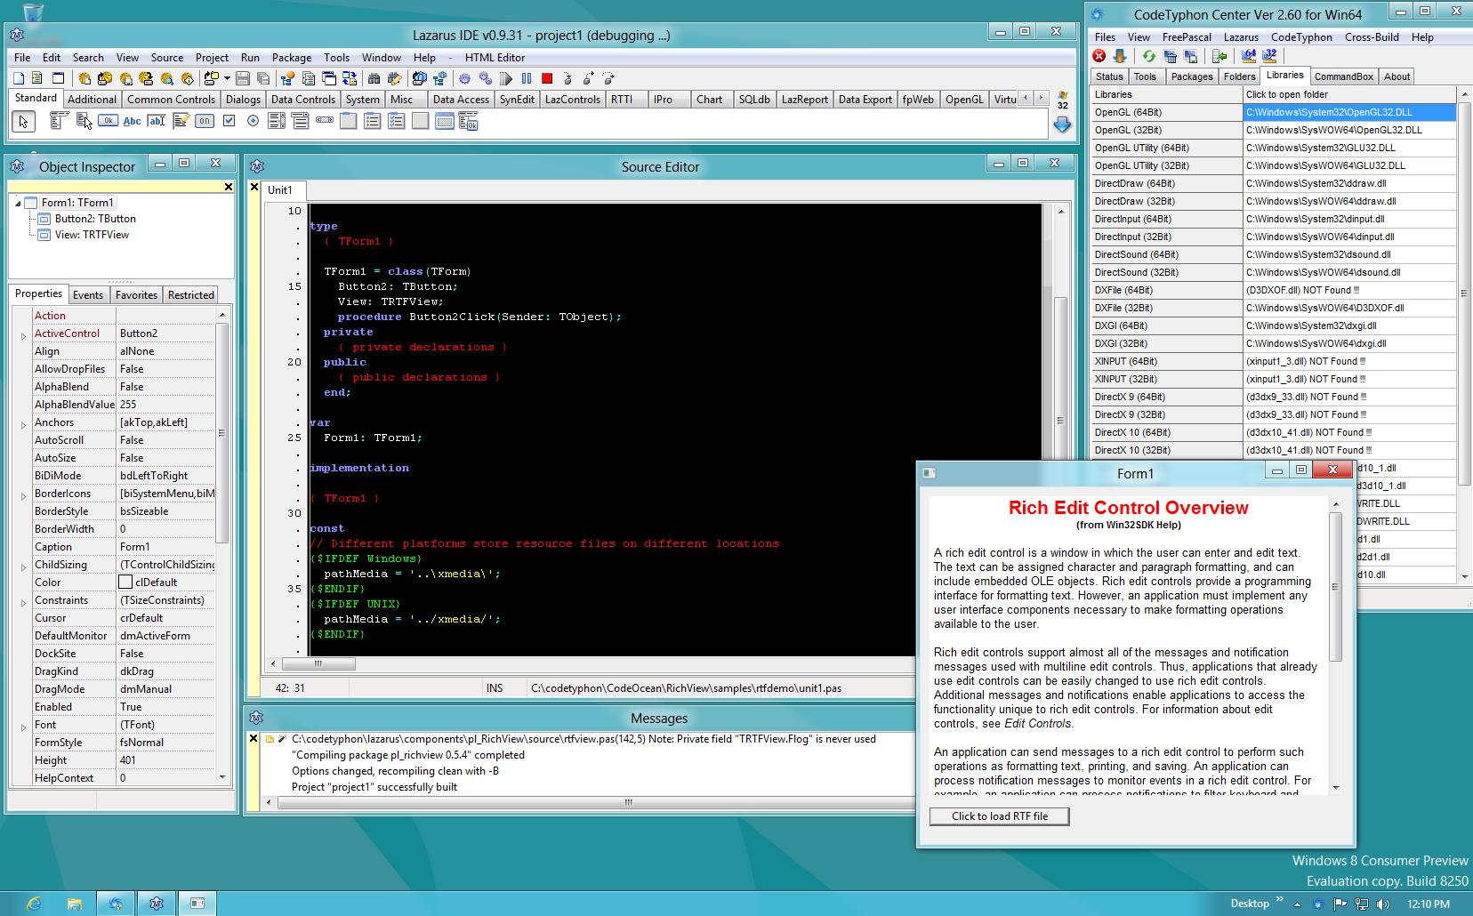Select the TToggleBox 'on' component icon

[205, 121]
